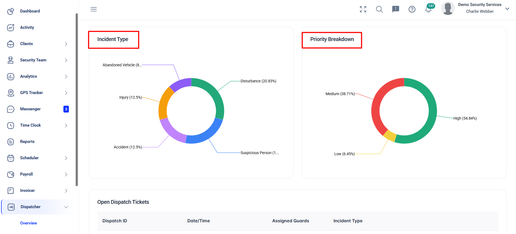This screenshot has width=516, height=234.
Task: Collapse the Dispatcher menu chevron
Action: [66, 207]
